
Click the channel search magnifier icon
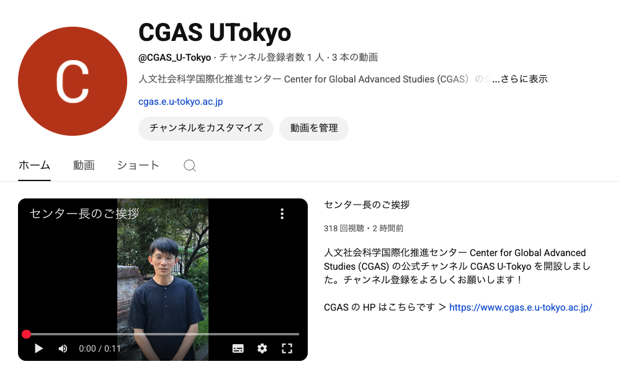pyautogui.click(x=190, y=166)
